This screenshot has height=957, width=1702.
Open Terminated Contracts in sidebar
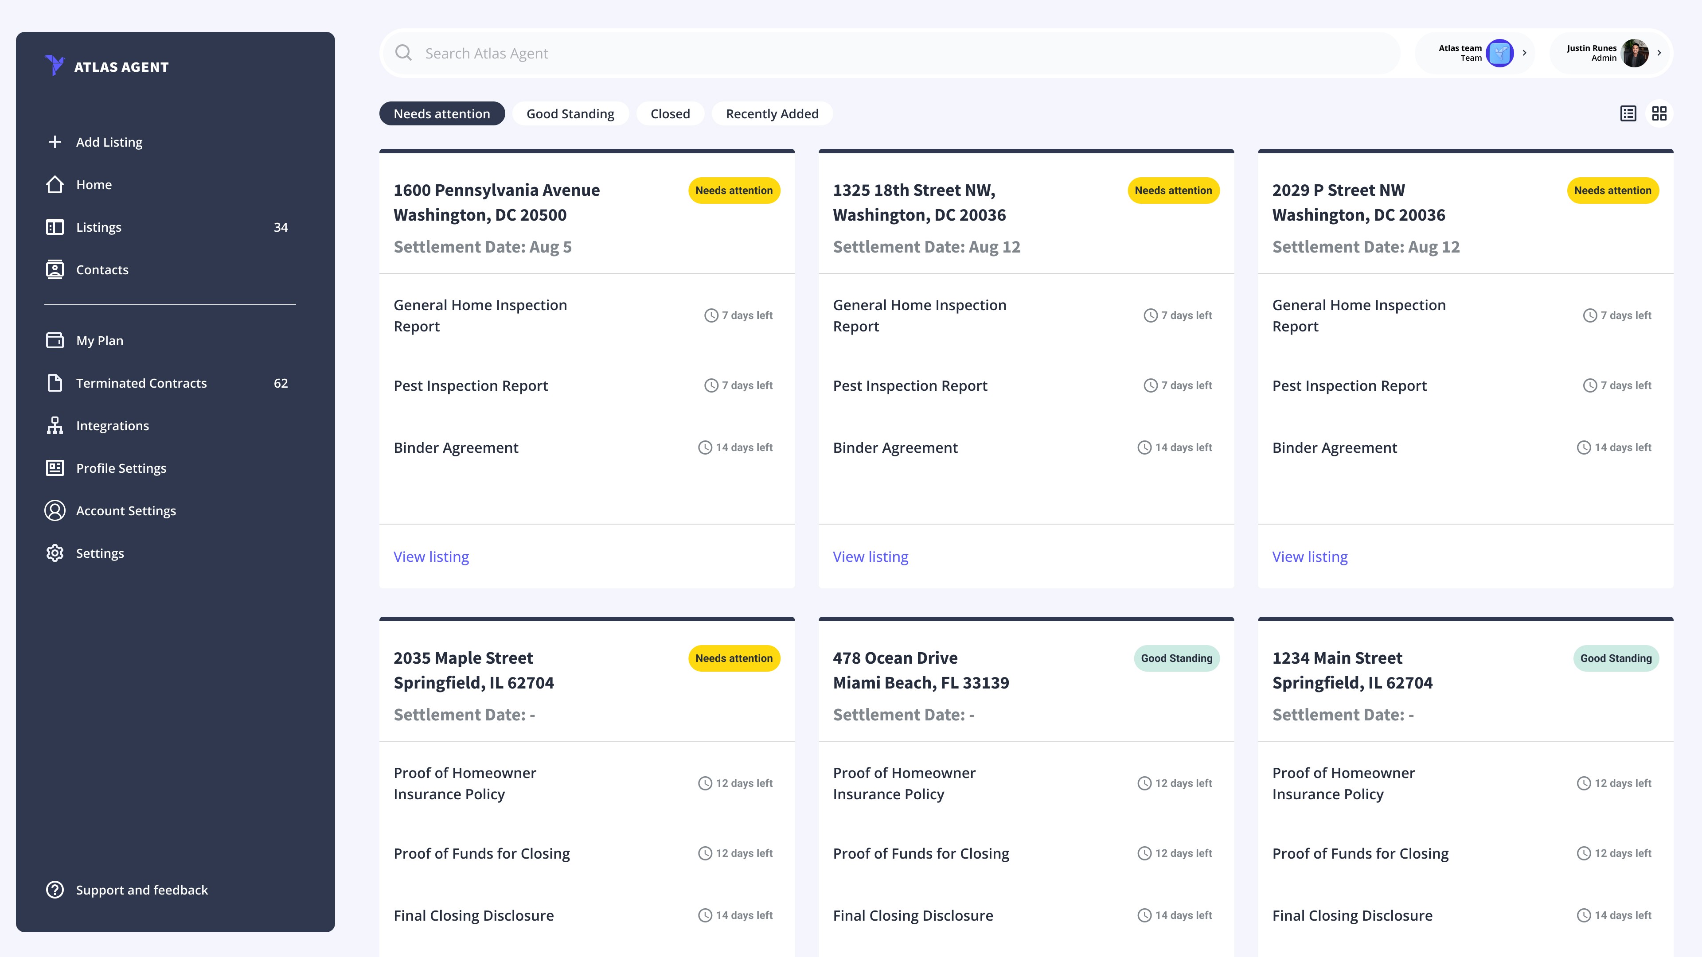click(141, 383)
